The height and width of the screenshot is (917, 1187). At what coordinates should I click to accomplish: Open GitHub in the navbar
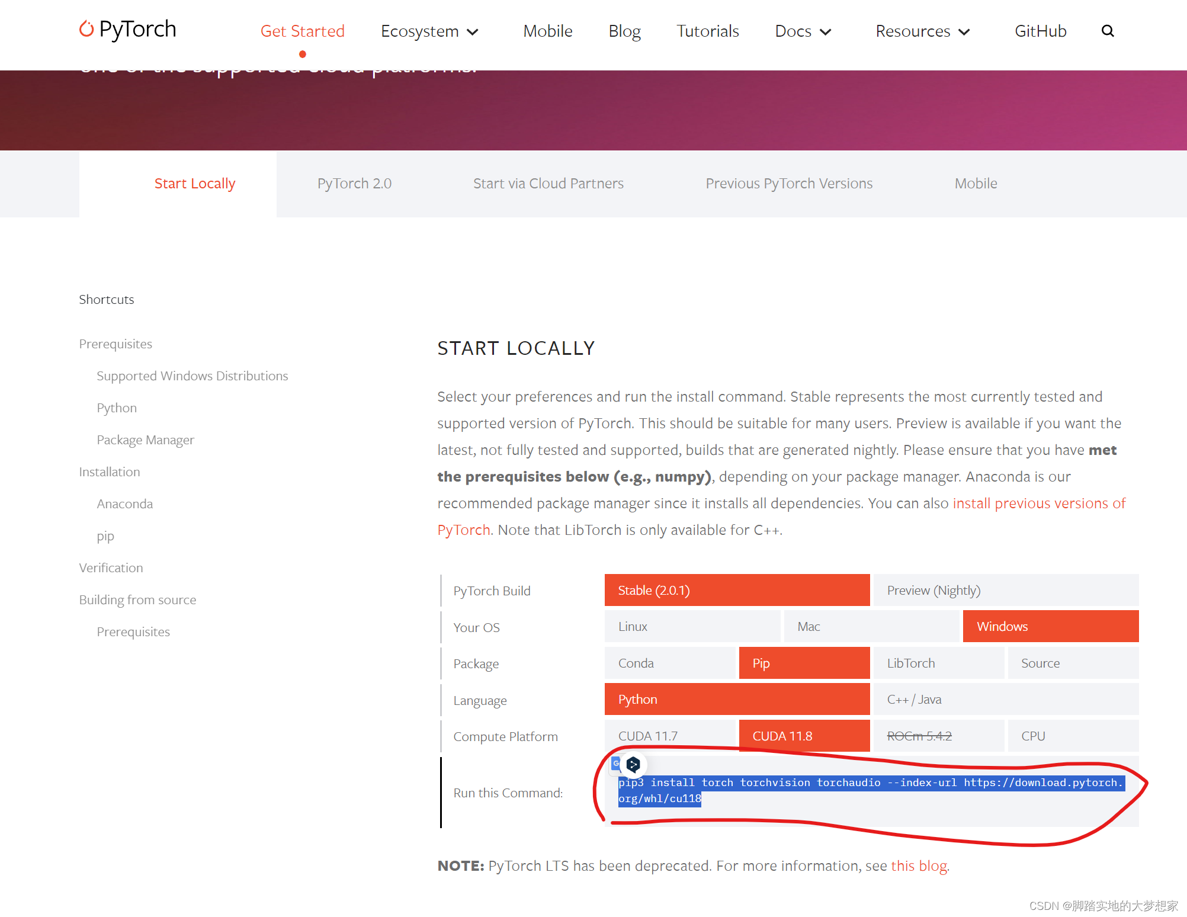click(x=1040, y=31)
